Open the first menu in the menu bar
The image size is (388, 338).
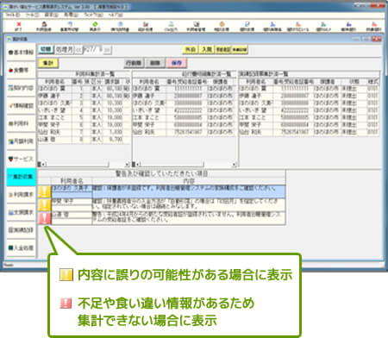coord(13,15)
